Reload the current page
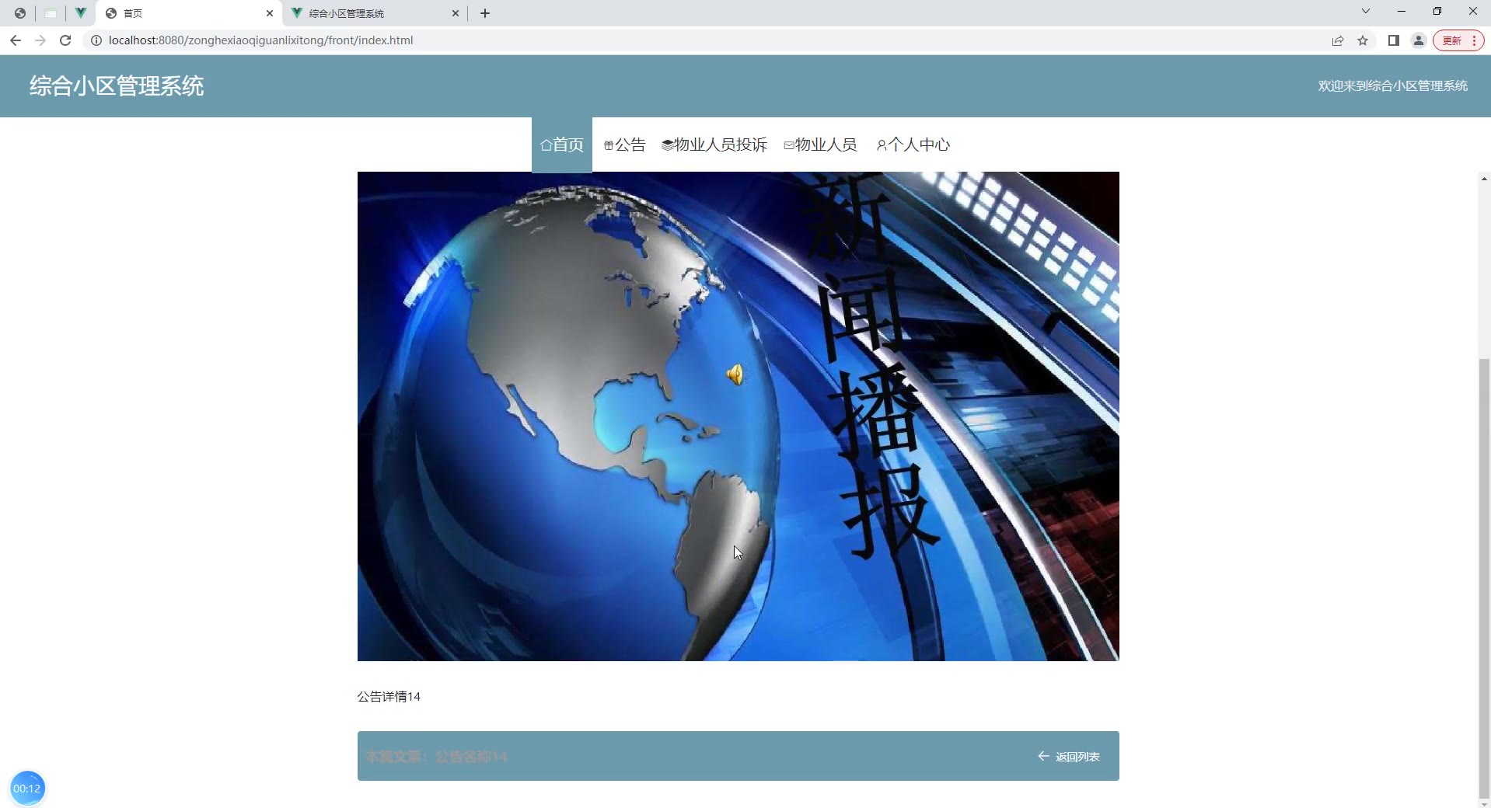 tap(65, 40)
